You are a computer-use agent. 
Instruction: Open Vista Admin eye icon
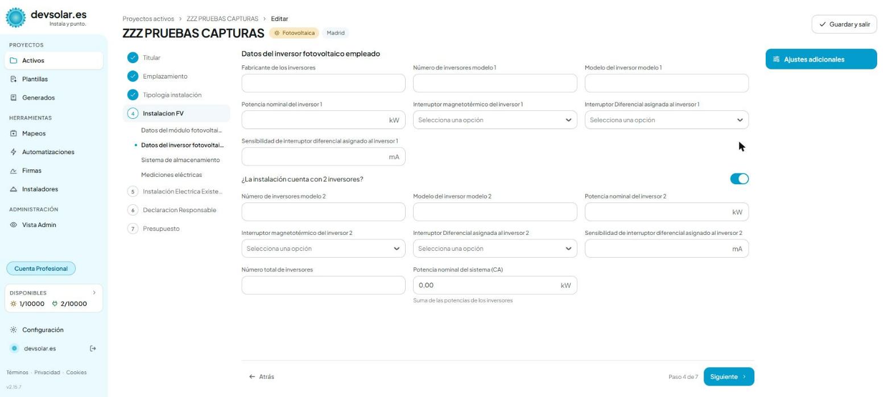click(x=14, y=225)
